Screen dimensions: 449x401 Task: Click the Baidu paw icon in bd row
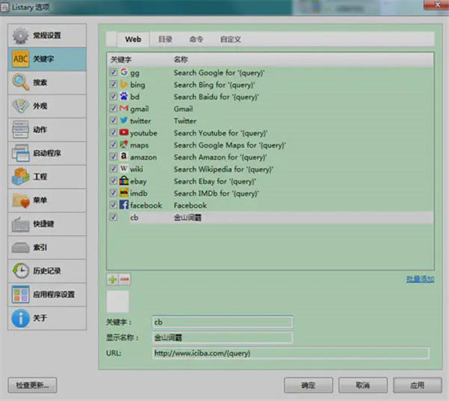pos(123,96)
